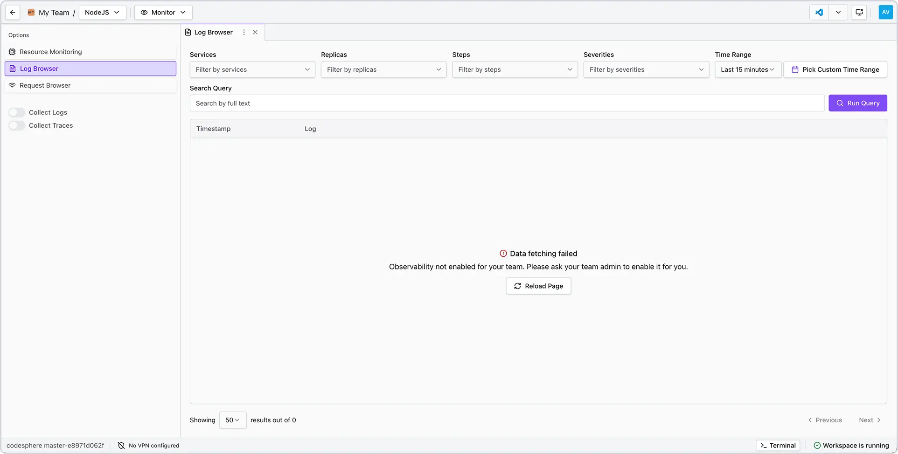Open the Filter by severities dropdown

pyautogui.click(x=646, y=69)
